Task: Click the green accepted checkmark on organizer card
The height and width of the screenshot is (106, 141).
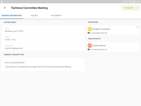Action: click(138, 27)
